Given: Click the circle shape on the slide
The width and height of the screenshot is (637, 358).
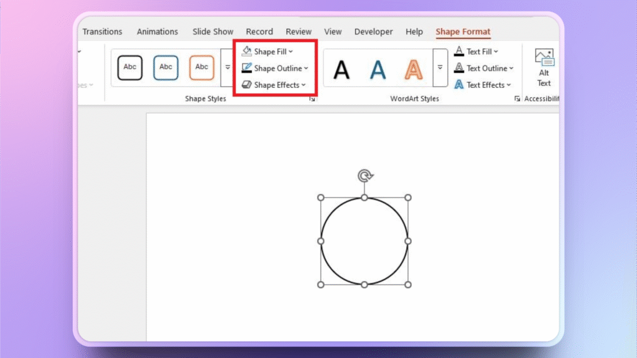Looking at the screenshot, I should (364, 241).
